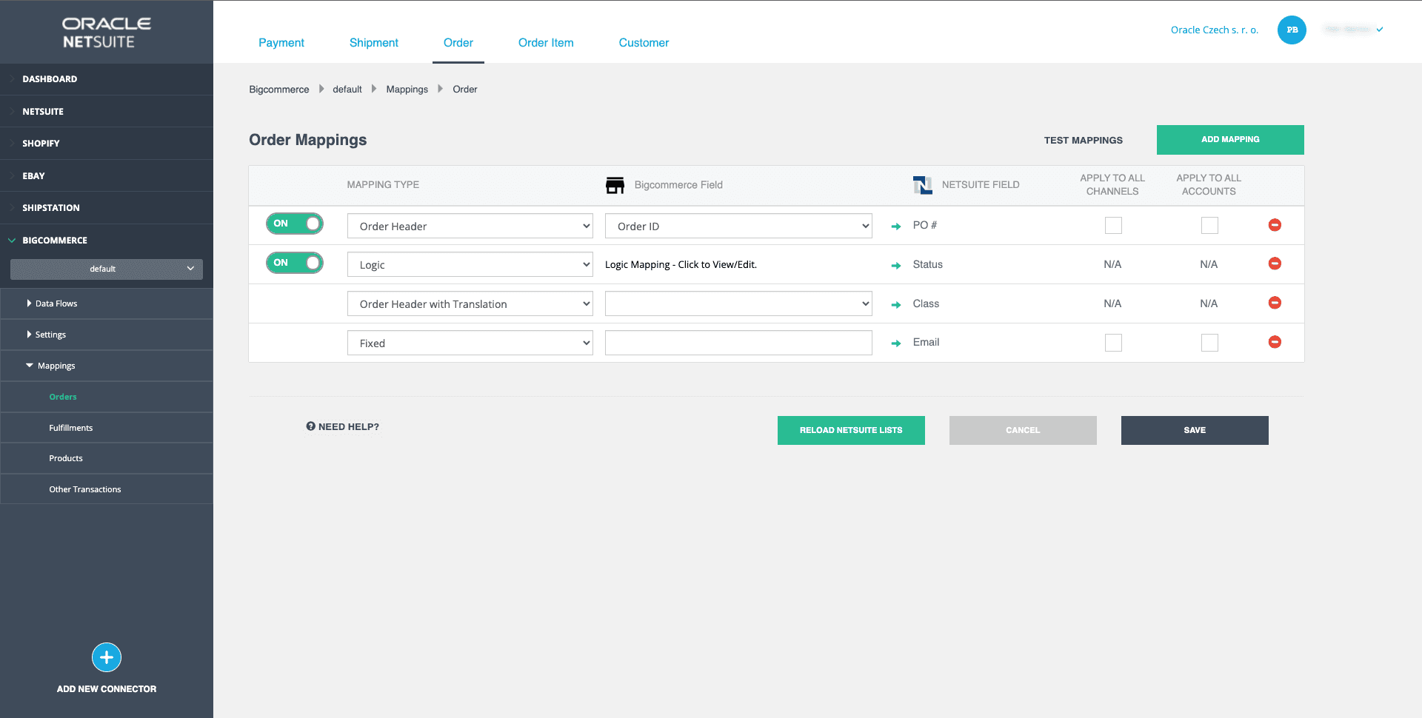
Task: Click the green arrow next to PO #
Action: coord(896,227)
